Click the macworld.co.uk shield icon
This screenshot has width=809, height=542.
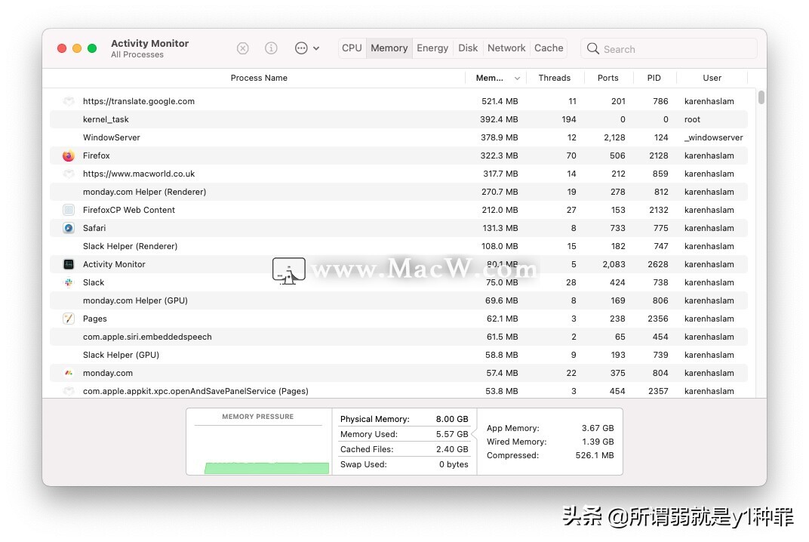(x=69, y=174)
